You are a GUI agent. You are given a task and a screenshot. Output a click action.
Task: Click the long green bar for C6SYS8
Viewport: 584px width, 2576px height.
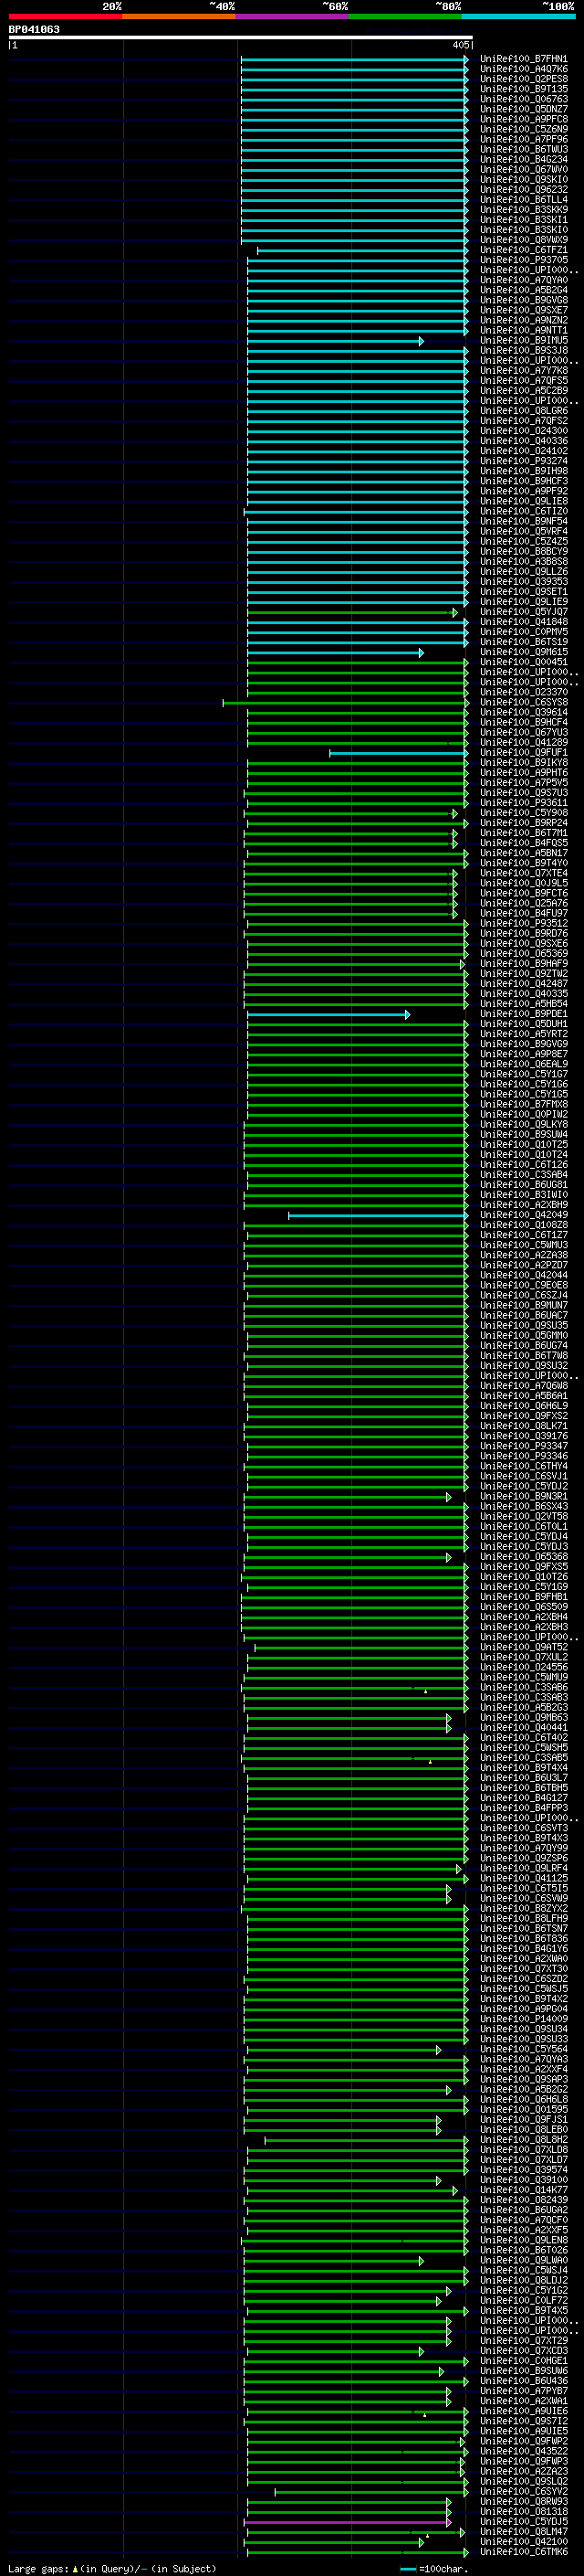(x=346, y=703)
